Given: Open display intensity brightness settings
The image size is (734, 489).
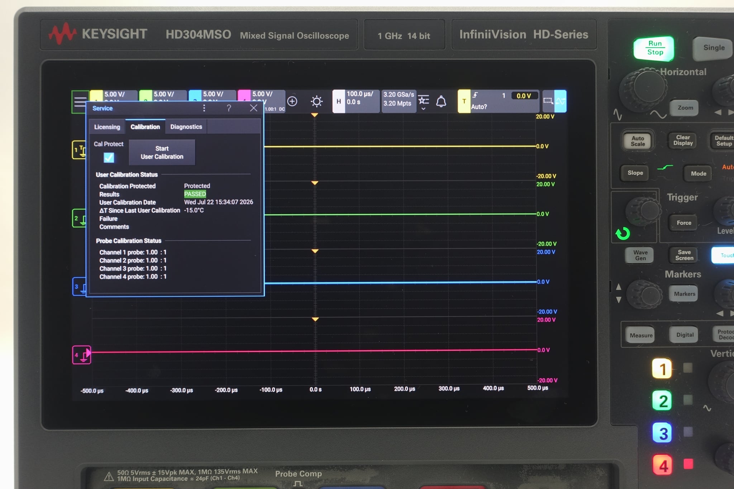Looking at the screenshot, I should [x=316, y=101].
